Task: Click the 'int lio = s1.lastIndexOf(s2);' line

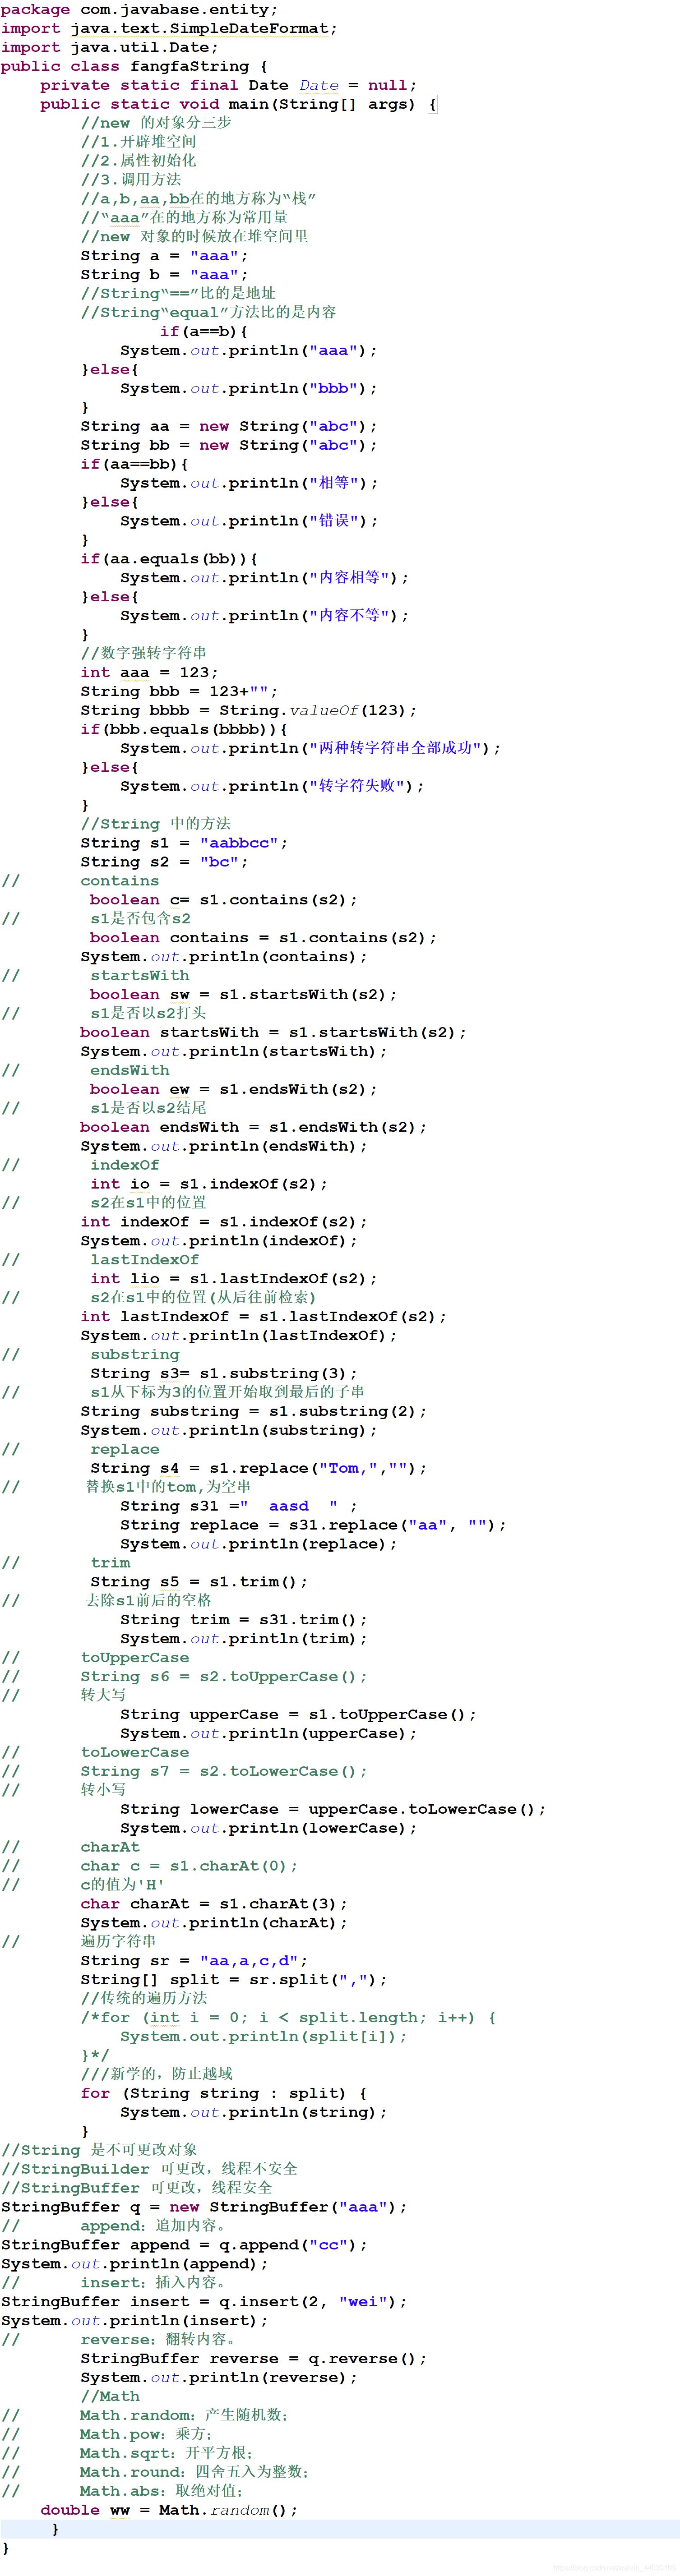Action: pos(234,1279)
